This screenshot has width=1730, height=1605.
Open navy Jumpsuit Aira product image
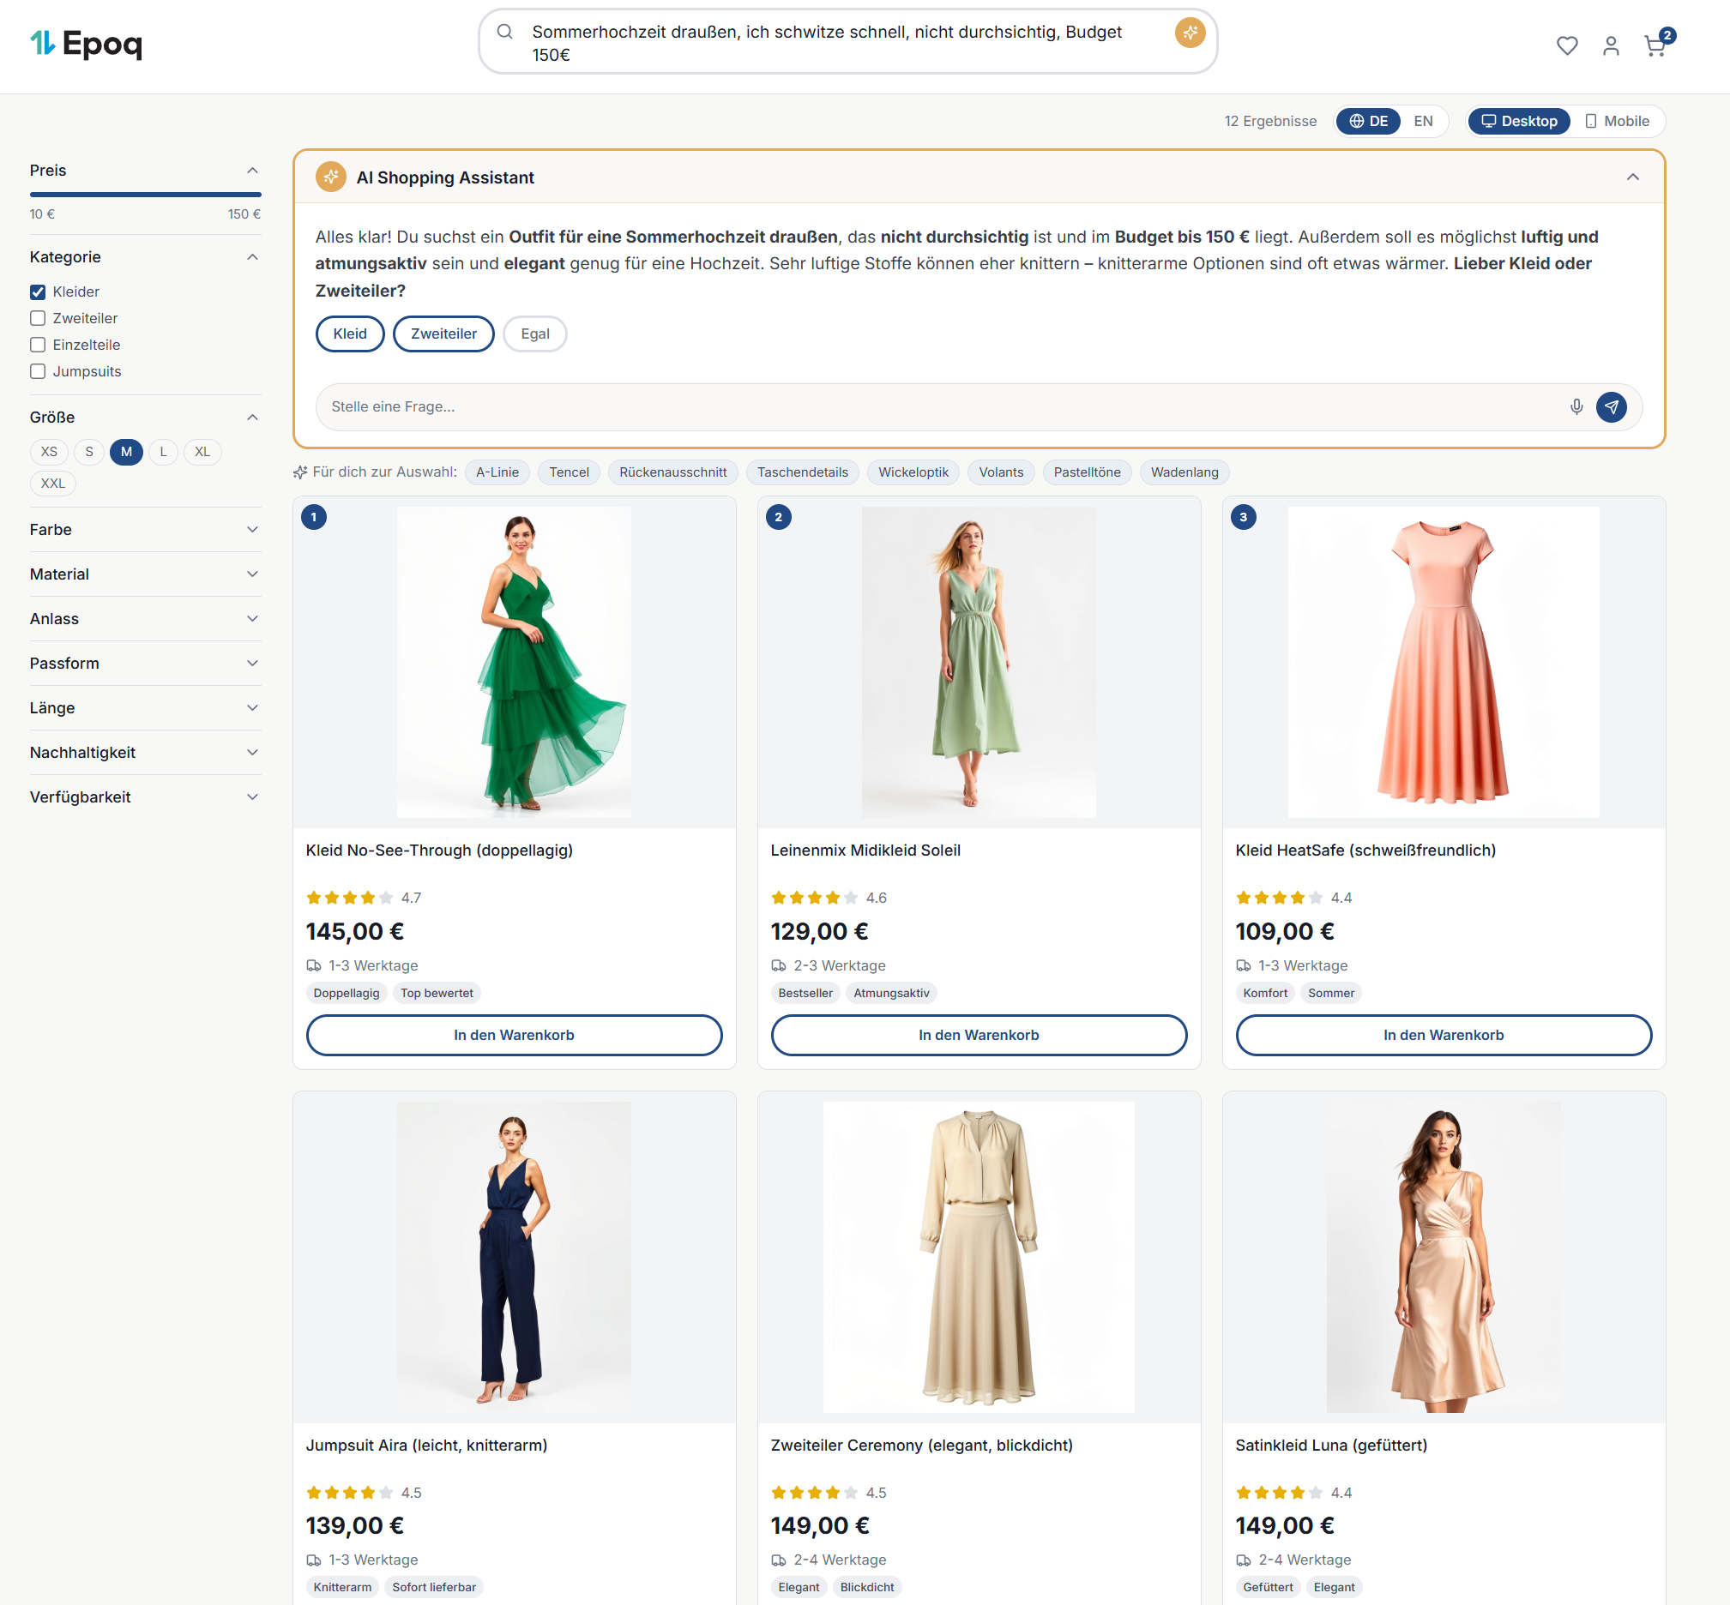515,1257
